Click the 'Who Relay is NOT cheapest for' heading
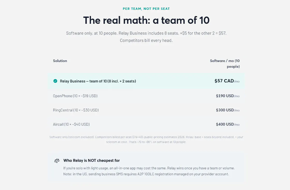The height and width of the screenshot is (190, 290). pyautogui.click(x=91, y=161)
